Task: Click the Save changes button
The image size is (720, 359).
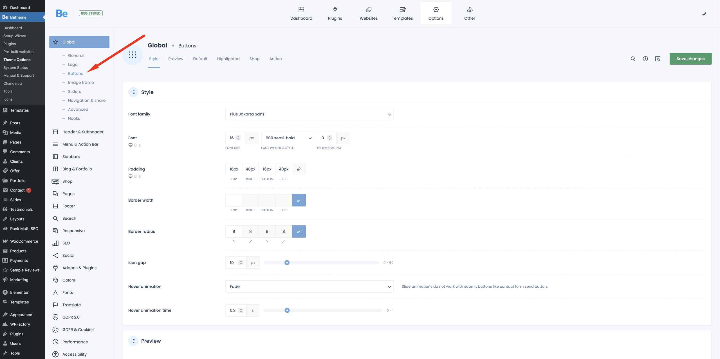Action: click(x=690, y=59)
